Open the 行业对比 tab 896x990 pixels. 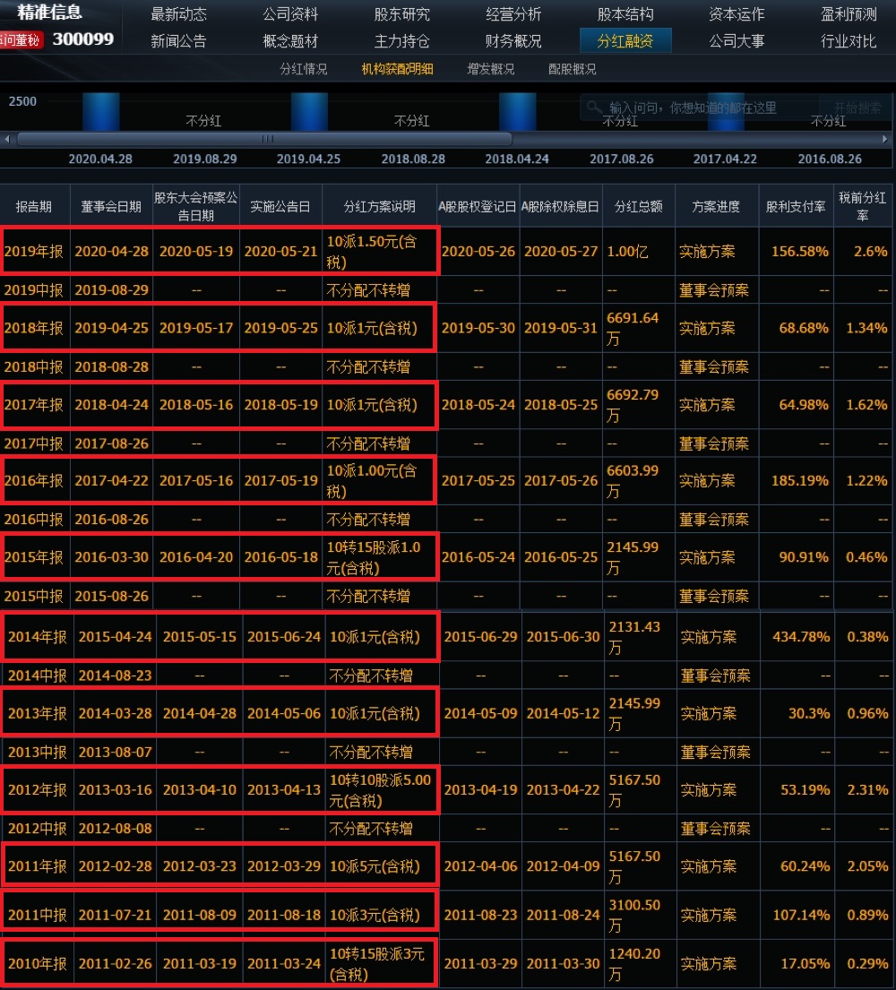(848, 41)
